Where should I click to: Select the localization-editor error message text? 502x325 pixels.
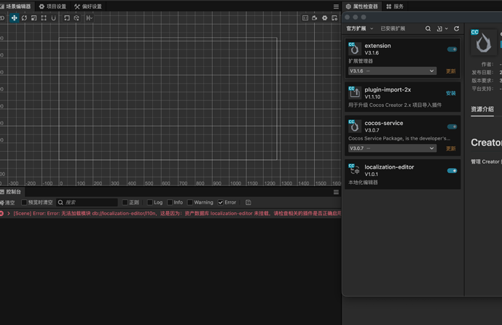point(177,213)
